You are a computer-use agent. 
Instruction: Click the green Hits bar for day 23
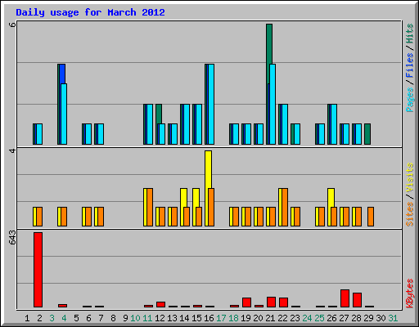(x=292, y=134)
